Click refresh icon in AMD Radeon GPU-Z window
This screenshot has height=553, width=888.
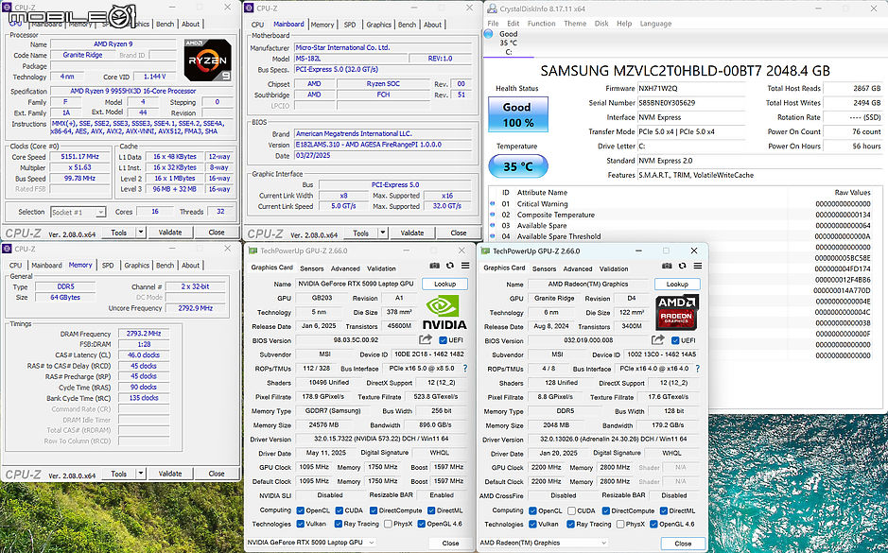pyautogui.click(x=683, y=266)
